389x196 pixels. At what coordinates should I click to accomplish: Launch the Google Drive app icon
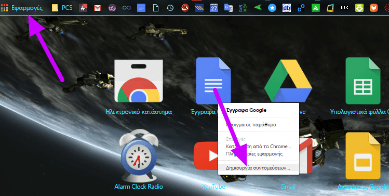pos(288,81)
